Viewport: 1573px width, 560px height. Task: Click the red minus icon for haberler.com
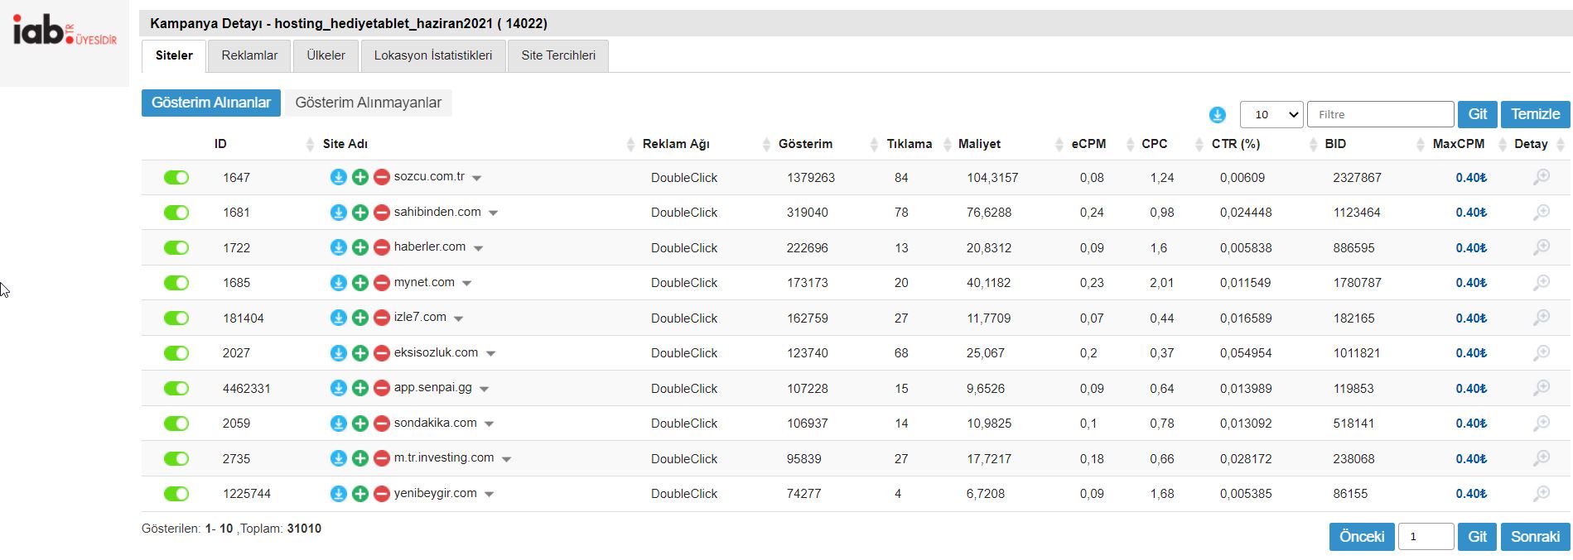[382, 247]
